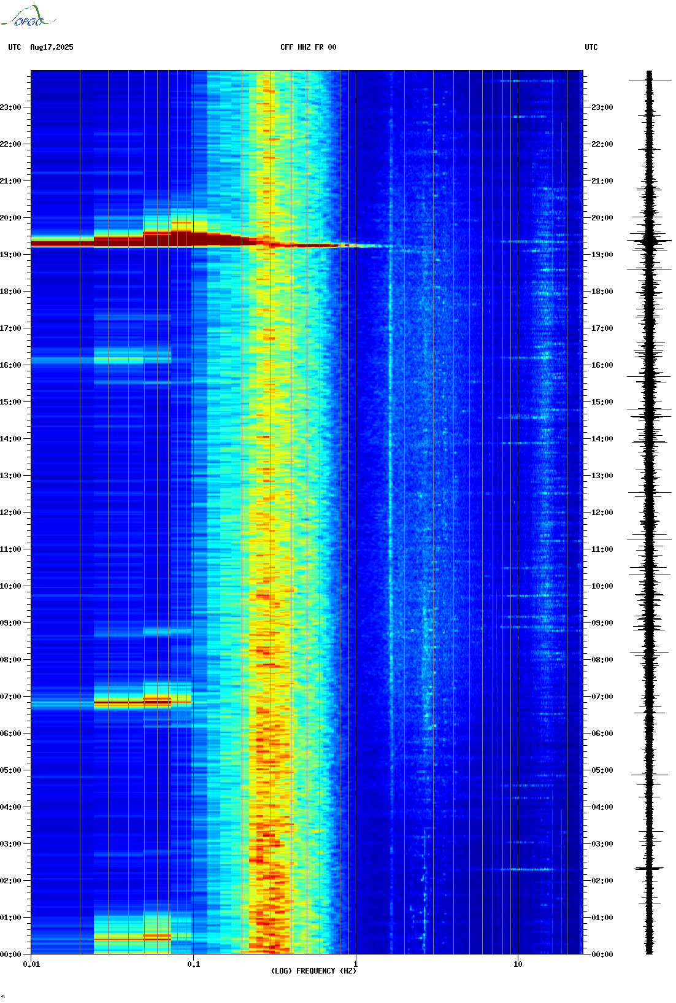This screenshot has width=676, height=1003.
Task: Click '05:00' on the left time axis
Action: click(x=10, y=770)
